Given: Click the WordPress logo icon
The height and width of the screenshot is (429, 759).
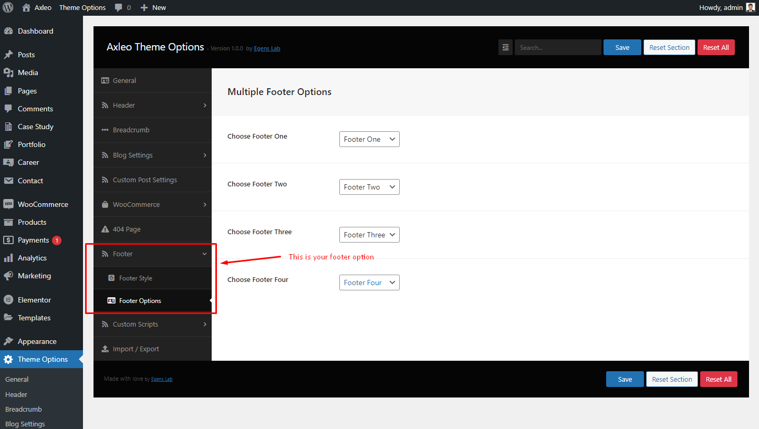Looking at the screenshot, I should [8, 7].
